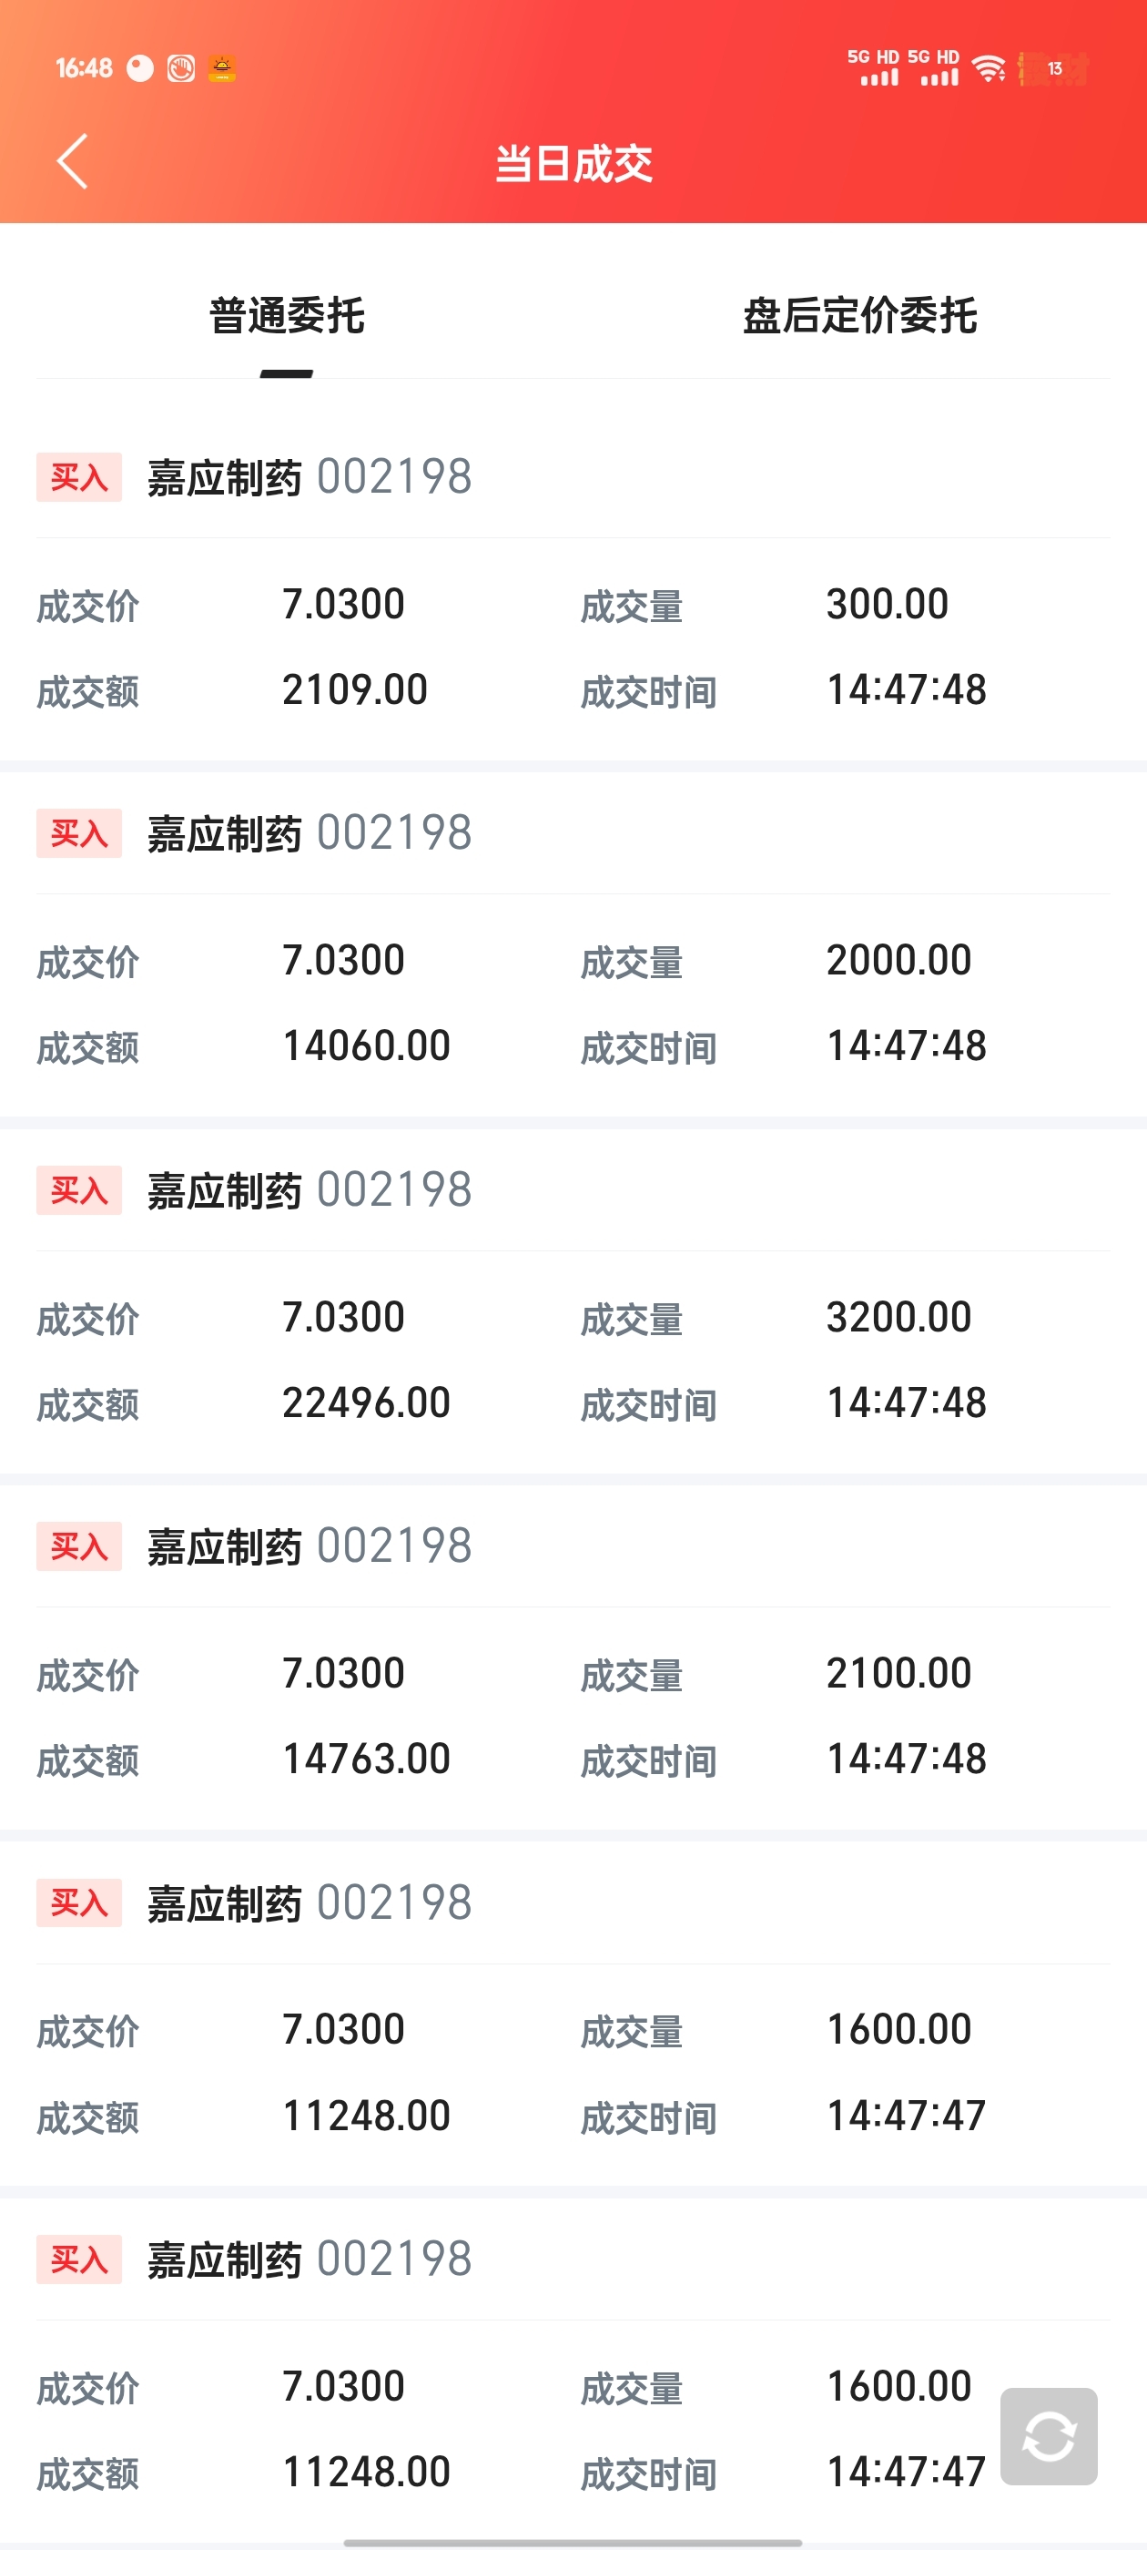Screen dimensions: 1147x2550
Task: Tap the 买入 tag above the 22496.00 trade
Action: coord(79,1190)
